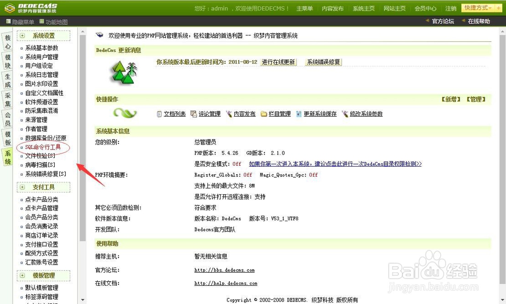Collapse the 模板管理 section
Viewport: 506px width, 304px height.
[x=22, y=275]
